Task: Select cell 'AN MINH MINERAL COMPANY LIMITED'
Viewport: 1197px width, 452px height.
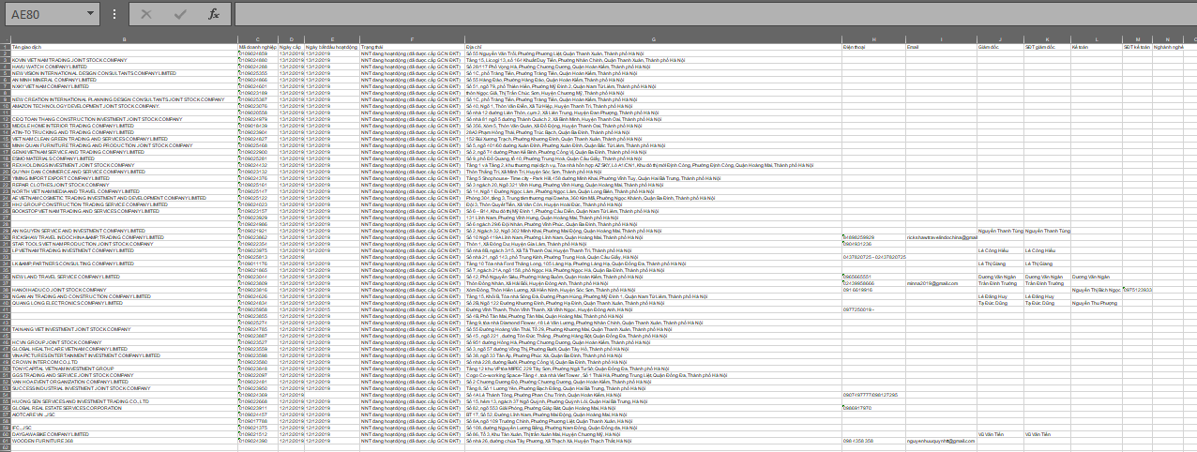Action: [x=124, y=81]
